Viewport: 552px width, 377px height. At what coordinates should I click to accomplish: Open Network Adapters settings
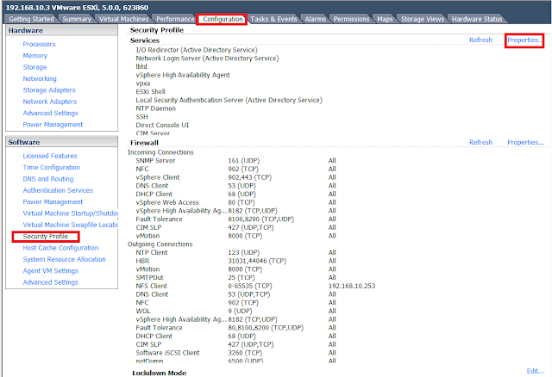pos(50,102)
